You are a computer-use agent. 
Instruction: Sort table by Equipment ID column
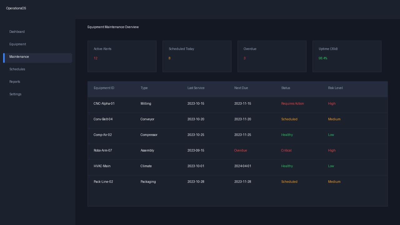pyautogui.click(x=104, y=88)
